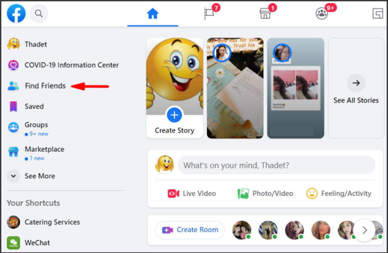The height and width of the screenshot is (253, 388).
Task: Click the second online friend avatar
Action: click(x=268, y=230)
